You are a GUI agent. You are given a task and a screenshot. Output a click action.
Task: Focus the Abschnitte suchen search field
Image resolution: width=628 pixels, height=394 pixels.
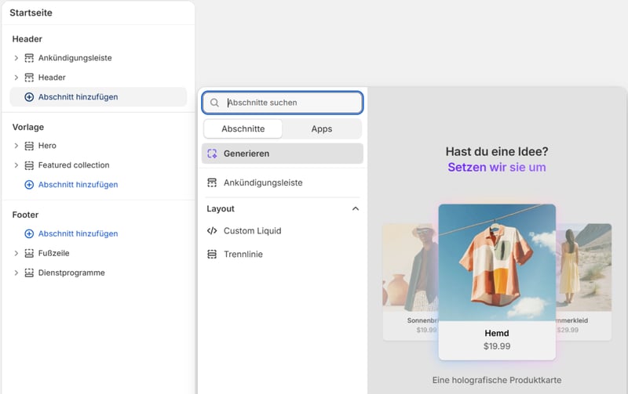(x=290, y=103)
